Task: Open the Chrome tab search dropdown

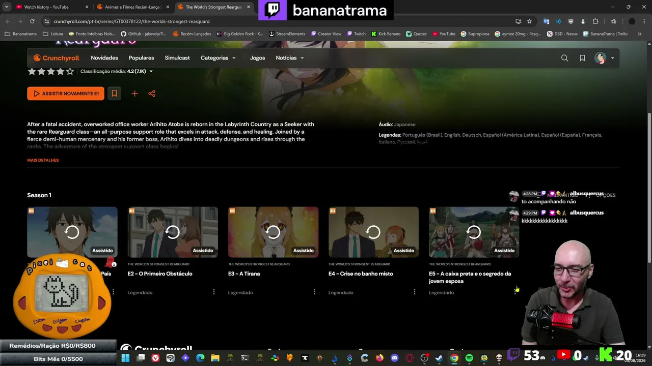Action: pos(7,7)
